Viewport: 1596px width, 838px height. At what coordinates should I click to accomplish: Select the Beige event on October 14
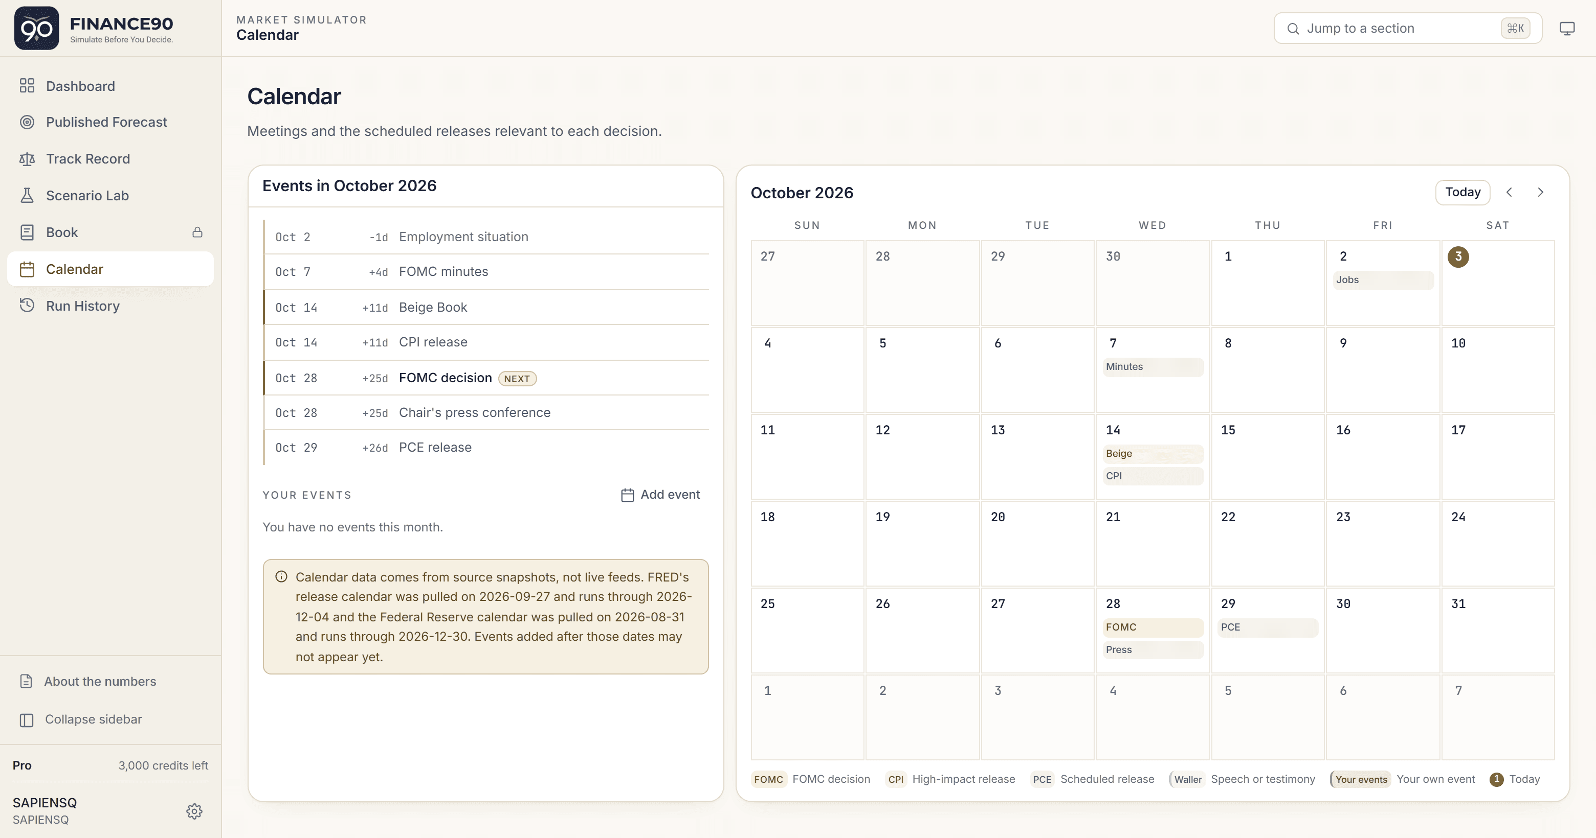[1152, 454]
